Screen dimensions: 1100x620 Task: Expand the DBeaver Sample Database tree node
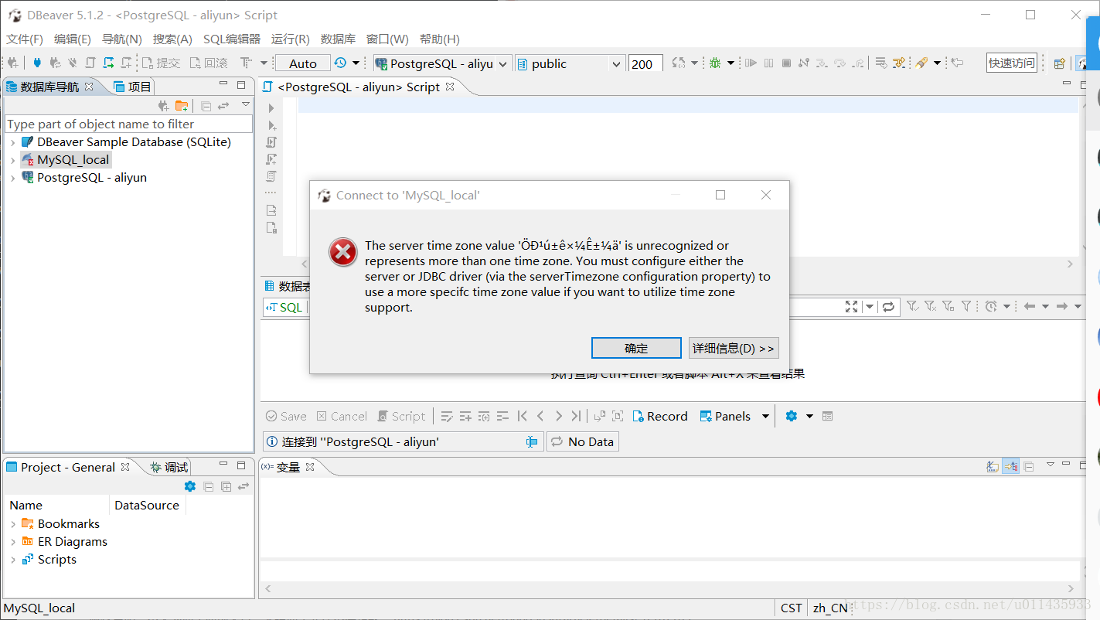point(12,142)
